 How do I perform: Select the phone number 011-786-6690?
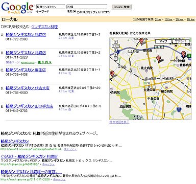click(x=16, y=93)
